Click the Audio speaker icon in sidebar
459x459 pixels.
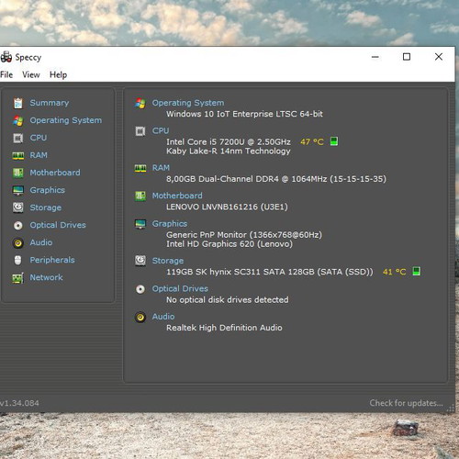pos(18,243)
